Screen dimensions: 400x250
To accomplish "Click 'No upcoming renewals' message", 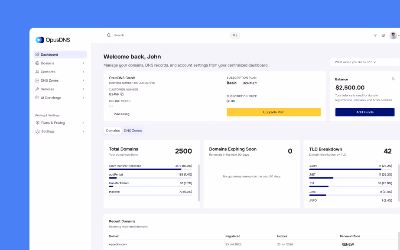I will click(251, 176).
